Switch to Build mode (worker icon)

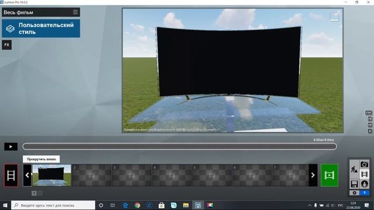tap(354, 169)
